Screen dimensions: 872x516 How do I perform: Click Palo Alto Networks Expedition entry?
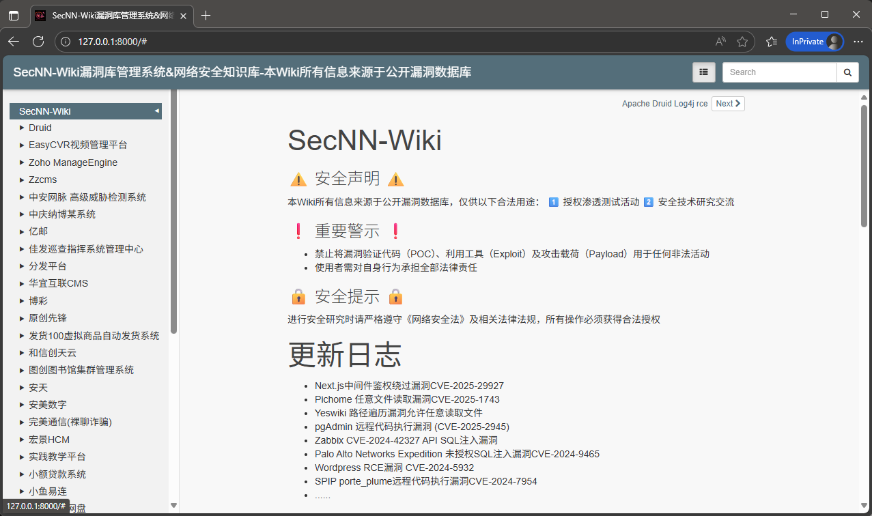457,454
